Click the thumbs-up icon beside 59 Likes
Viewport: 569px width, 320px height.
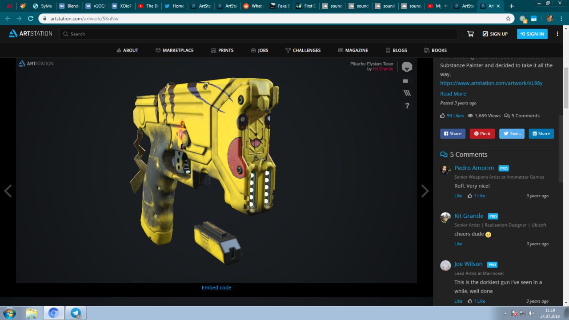[442, 116]
